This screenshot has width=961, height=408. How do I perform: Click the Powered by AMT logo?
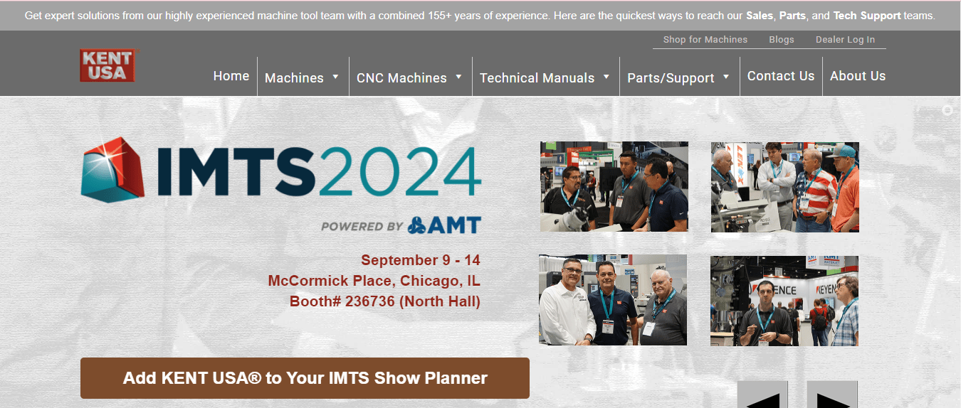point(401,225)
